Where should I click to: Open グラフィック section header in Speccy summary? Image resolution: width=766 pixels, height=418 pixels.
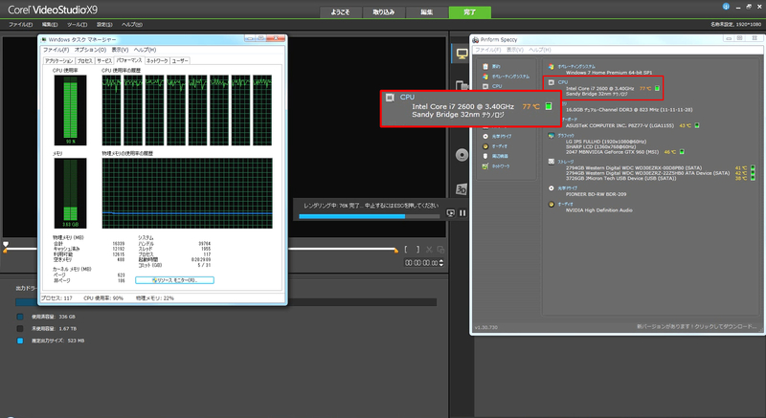(566, 136)
